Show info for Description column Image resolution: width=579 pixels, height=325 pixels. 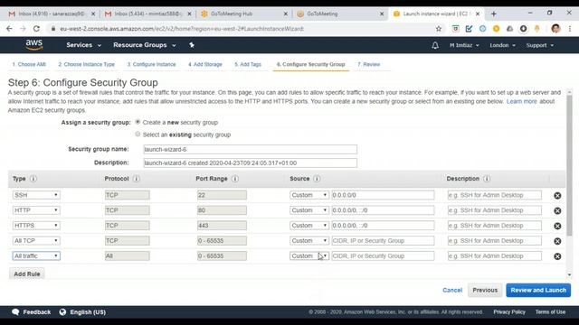pos(487,179)
